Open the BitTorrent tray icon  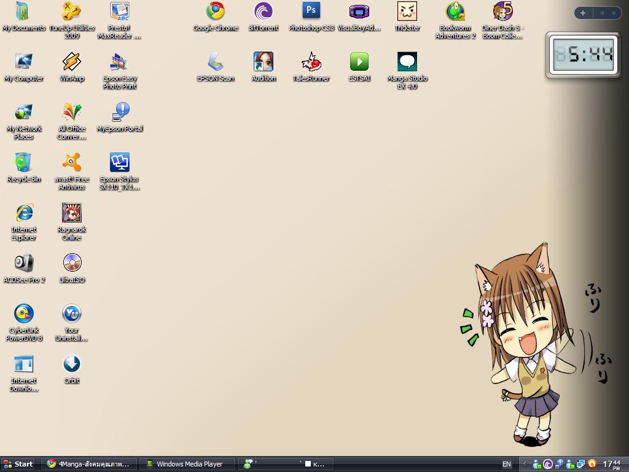tap(547, 465)
